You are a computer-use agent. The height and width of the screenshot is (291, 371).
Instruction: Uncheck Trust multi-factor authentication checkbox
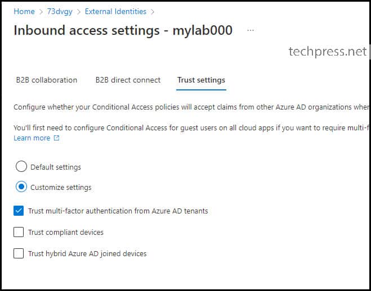click(19, 211)
